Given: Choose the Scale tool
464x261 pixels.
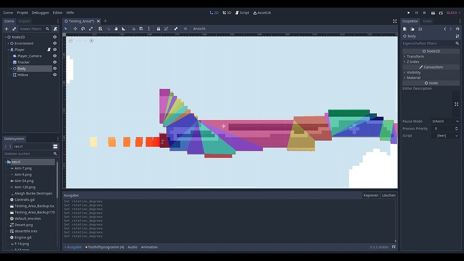Looking at the screenshot, I should click(91, 29).
